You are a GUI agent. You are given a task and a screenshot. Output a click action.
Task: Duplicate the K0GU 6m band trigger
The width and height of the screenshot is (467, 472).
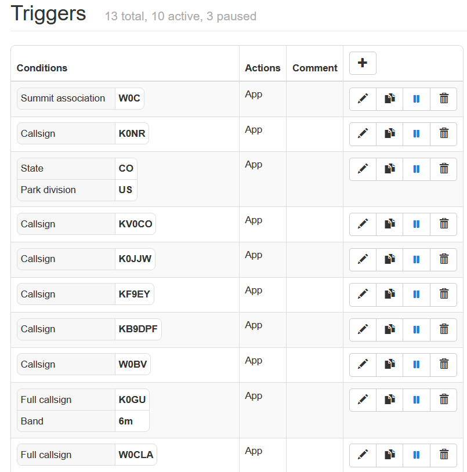tap(390, 400)
